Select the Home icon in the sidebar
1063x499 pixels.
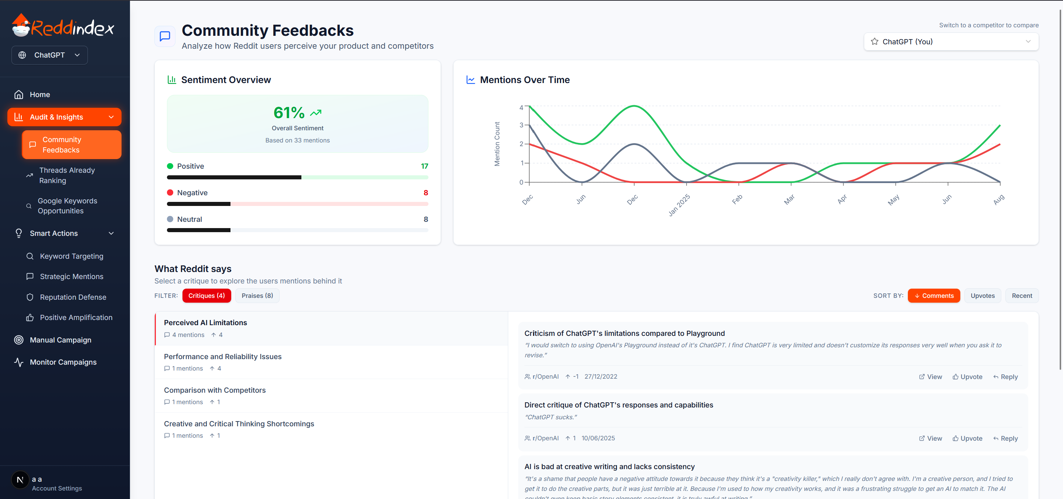[19, 94]
